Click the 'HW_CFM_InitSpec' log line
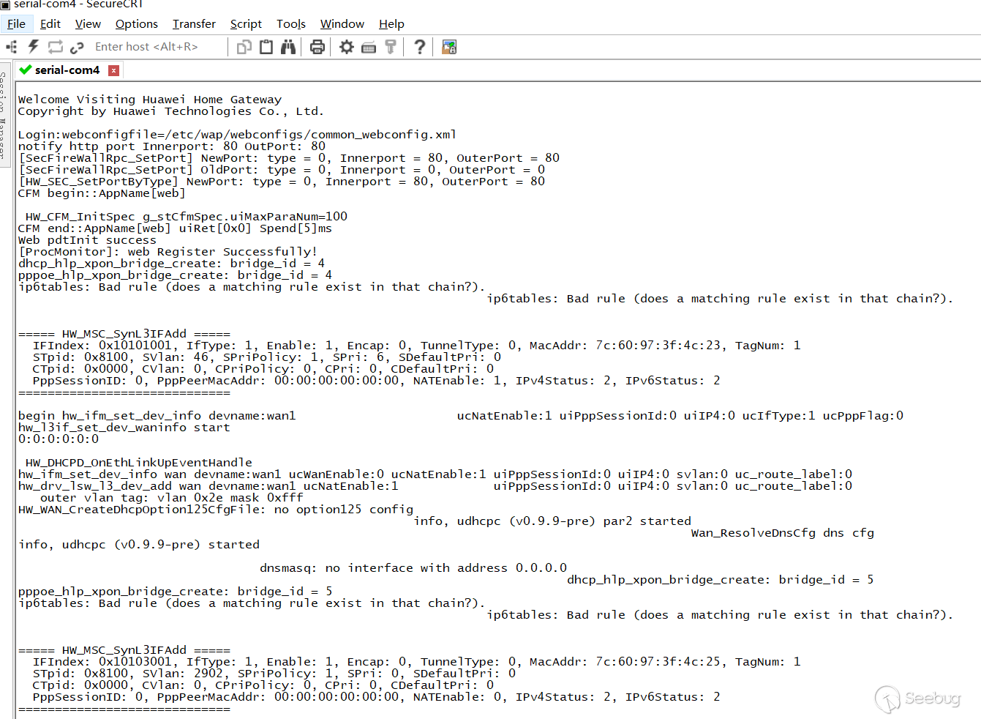The height and width of the screenshot is (719, 981). 187,217
